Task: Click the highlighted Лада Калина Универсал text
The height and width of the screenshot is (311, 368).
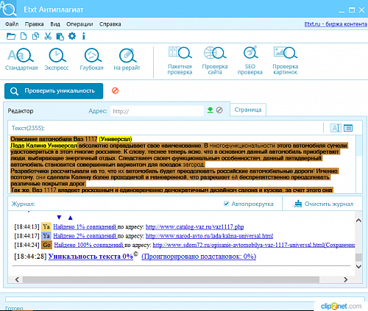Action: (43, 146)
